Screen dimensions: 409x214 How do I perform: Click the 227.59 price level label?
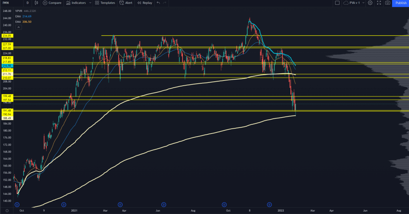click(x=7, y=45)
